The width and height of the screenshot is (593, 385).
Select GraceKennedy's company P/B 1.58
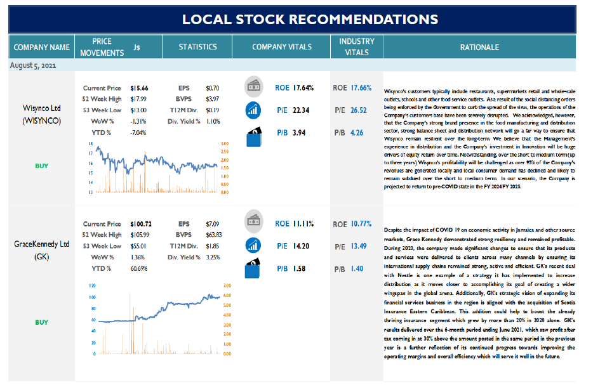[299, 269]
